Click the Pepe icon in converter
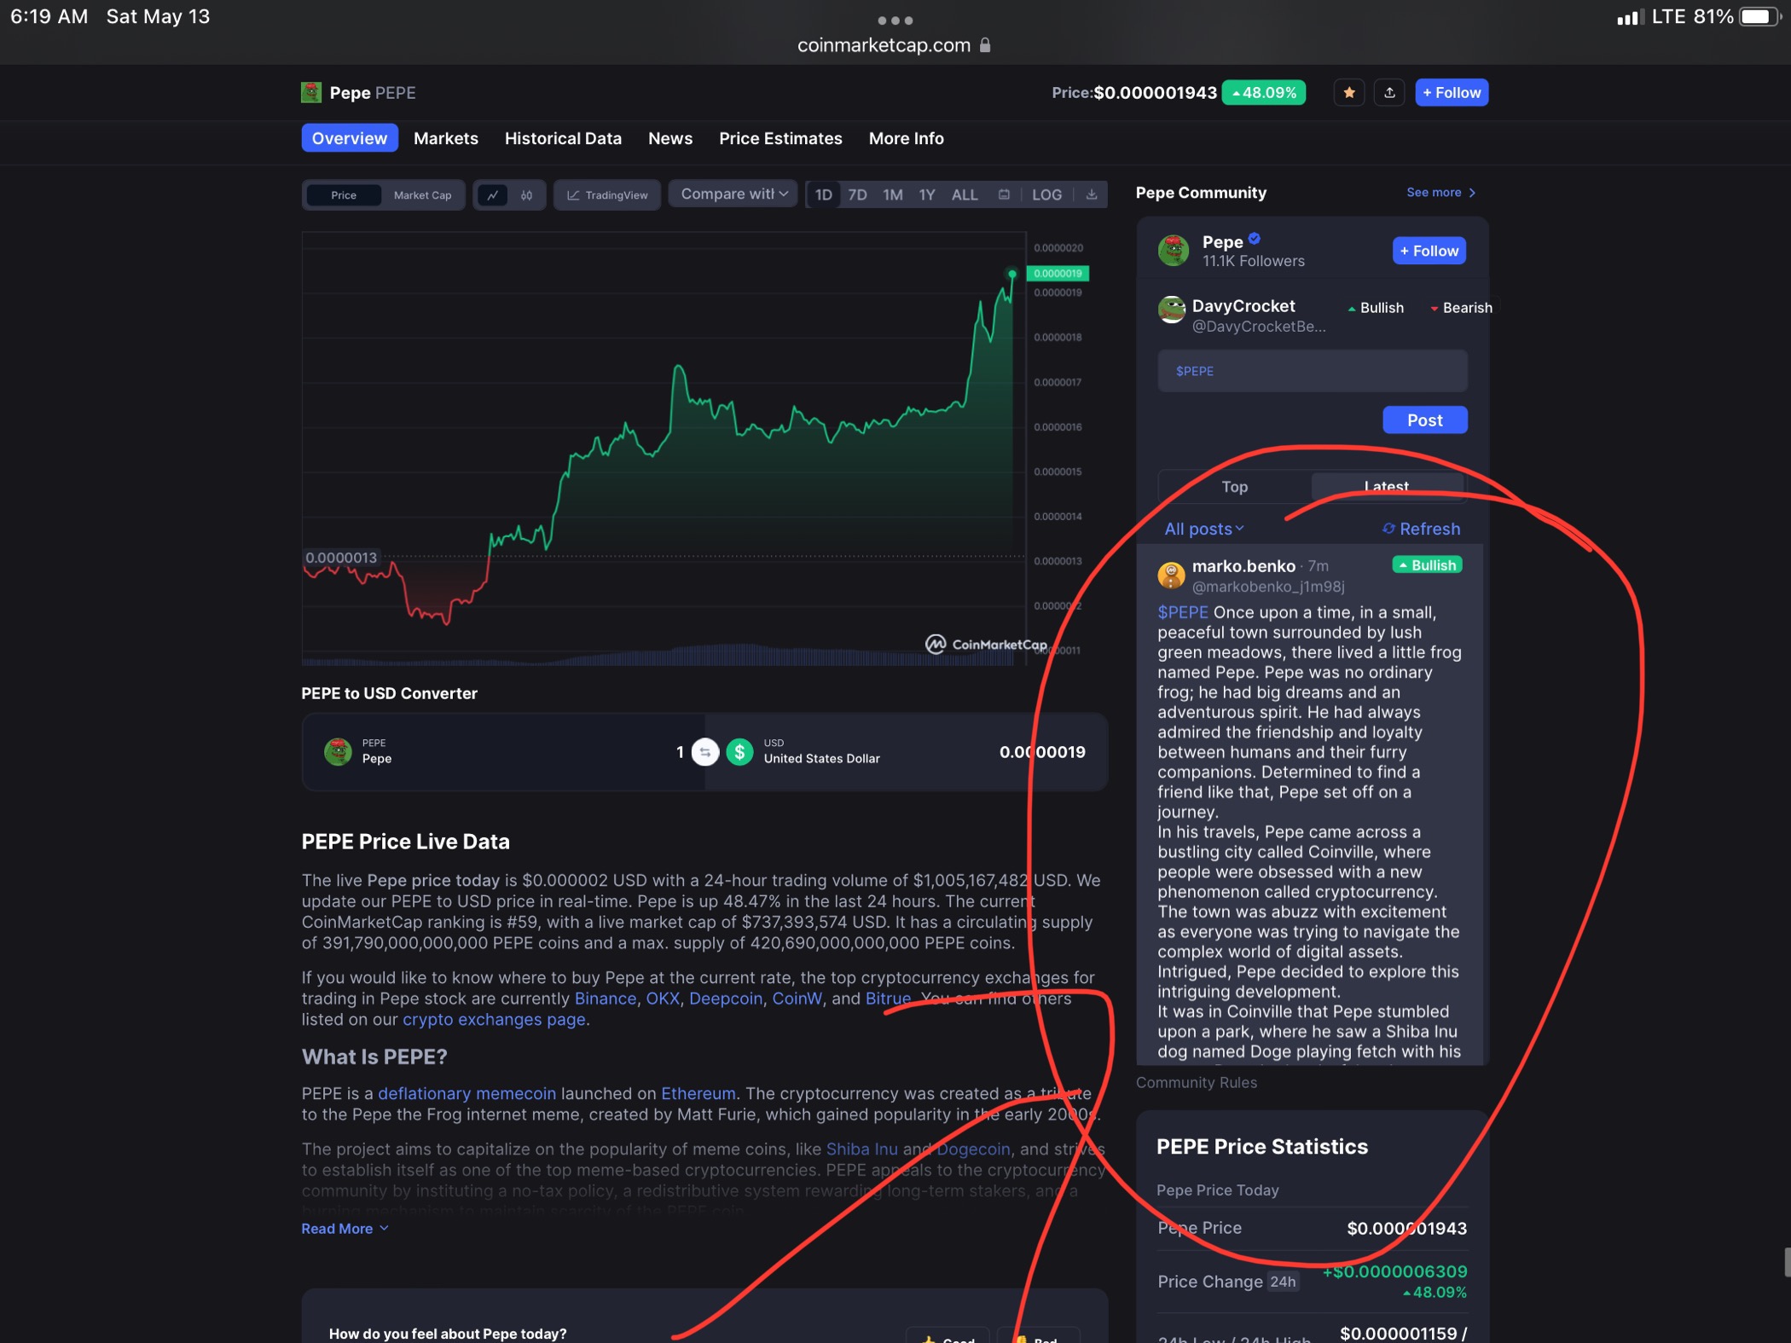The image size is (1791, 1343). point(338,752)
